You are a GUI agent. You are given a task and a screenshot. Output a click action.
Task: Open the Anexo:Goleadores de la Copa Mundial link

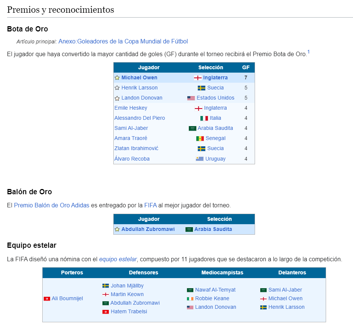[123, 42]
